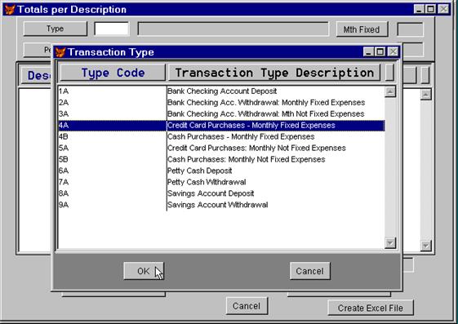Click the white Type input field
The width and height of the screenshot is (458, 324).
pyautogui.click(x=112, y=29)
